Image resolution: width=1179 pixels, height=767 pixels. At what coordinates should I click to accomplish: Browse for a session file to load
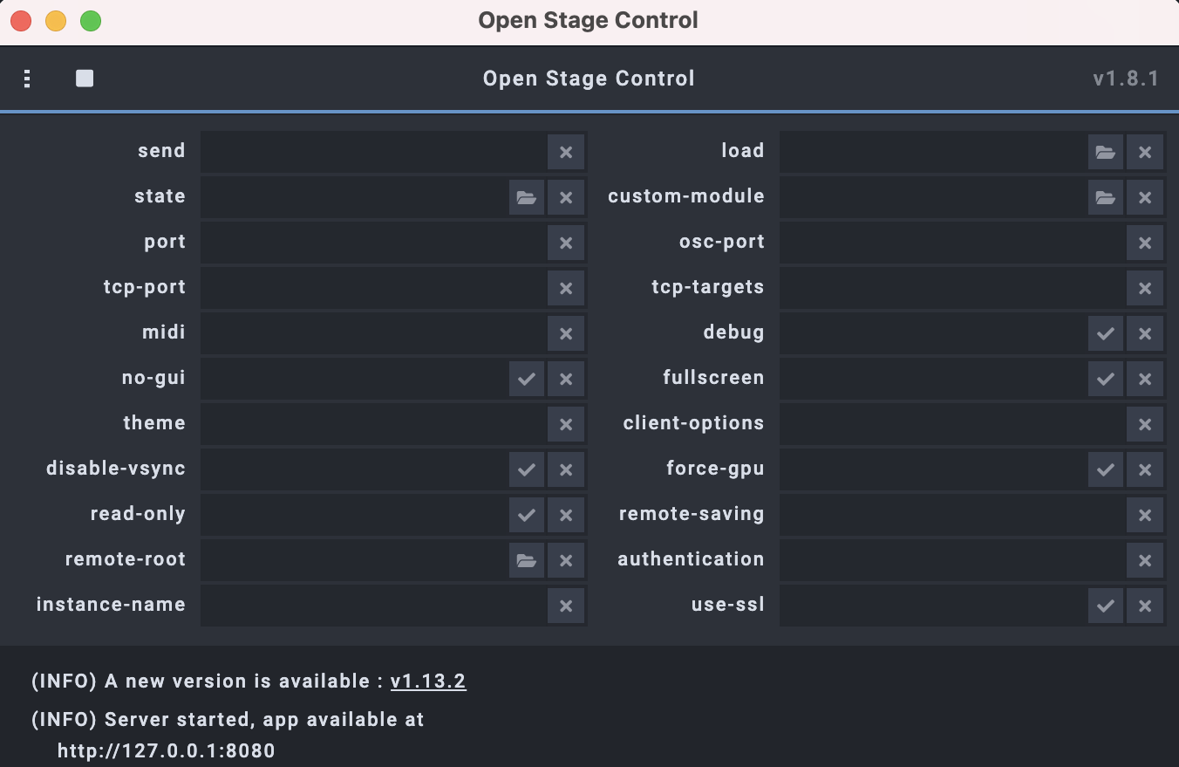point(1106,152)
